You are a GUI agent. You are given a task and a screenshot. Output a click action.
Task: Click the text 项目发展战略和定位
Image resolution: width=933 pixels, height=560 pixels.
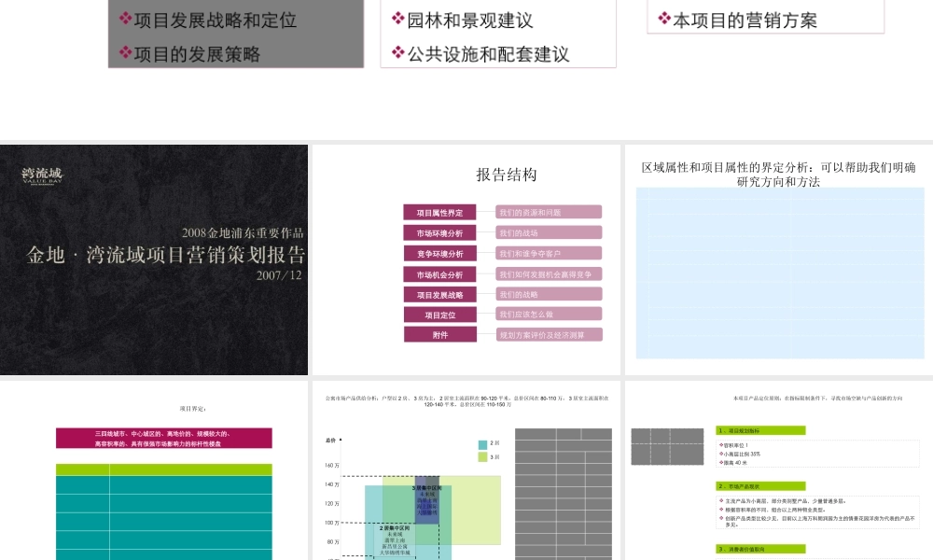tap(215, 21)
